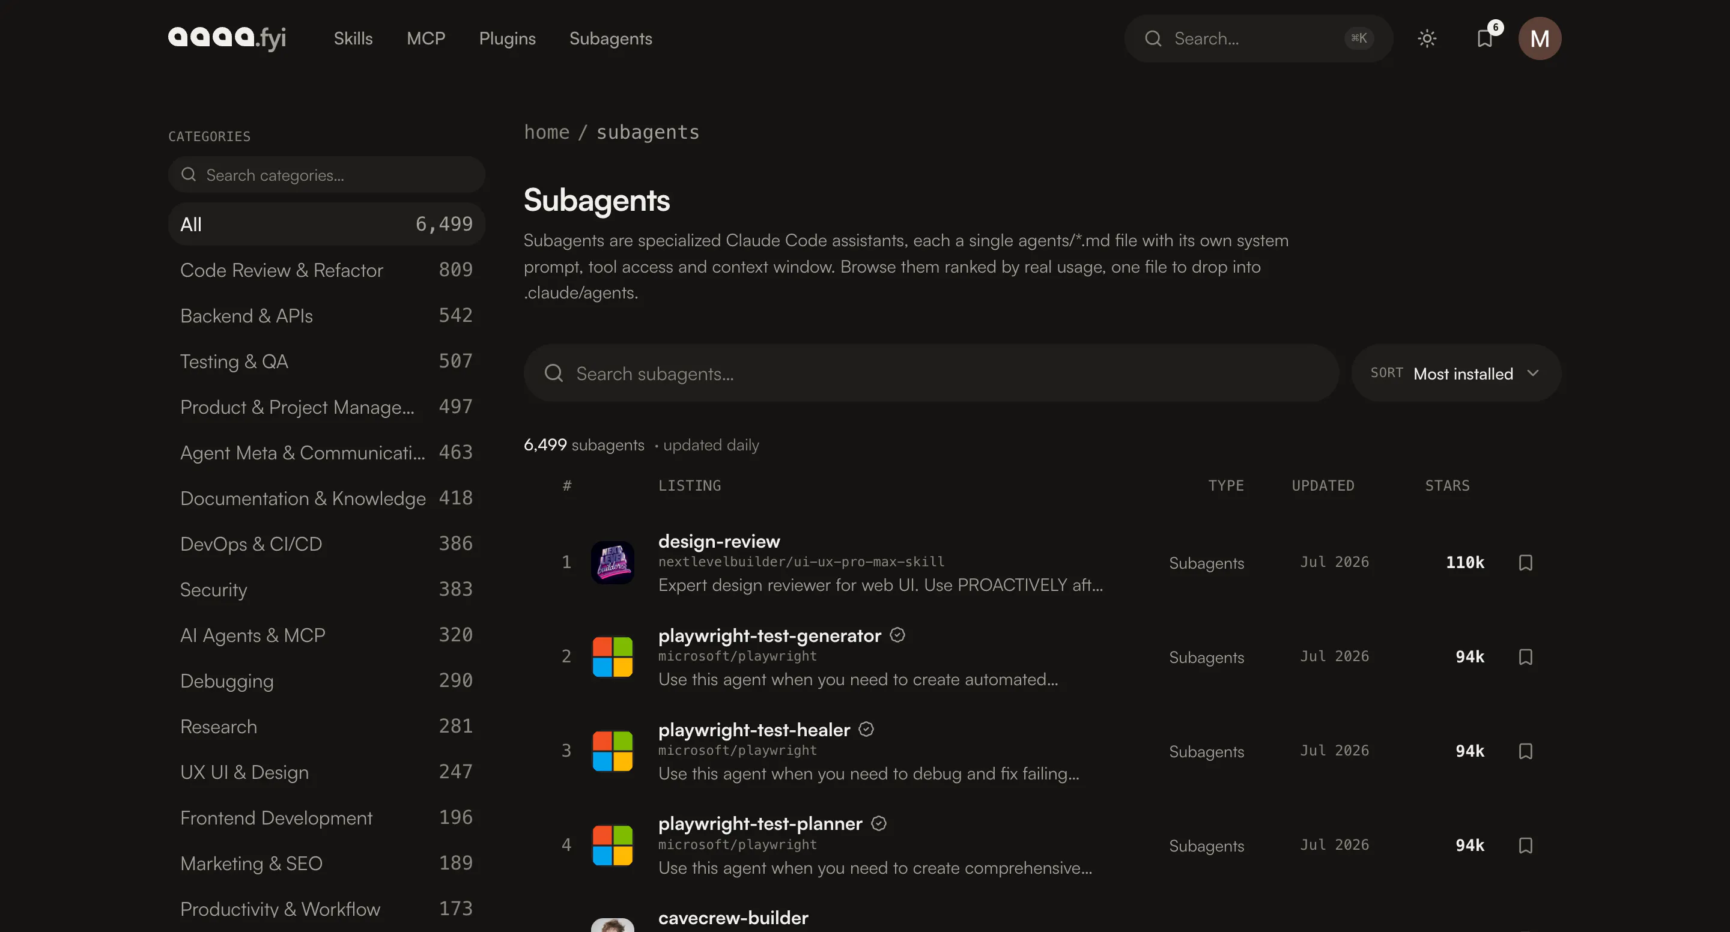Expand the sort chevron arrow
The image size is (1730, 932).
pyautogui.click(x=1532, y=374)
